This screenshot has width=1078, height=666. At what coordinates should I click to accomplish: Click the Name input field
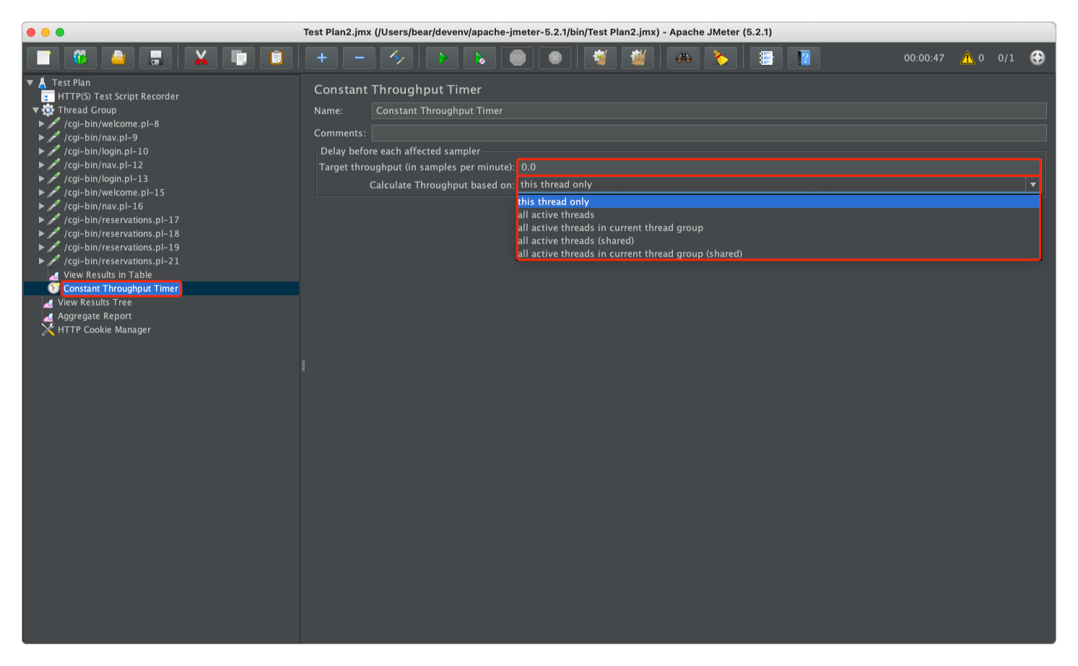[709, 111]
